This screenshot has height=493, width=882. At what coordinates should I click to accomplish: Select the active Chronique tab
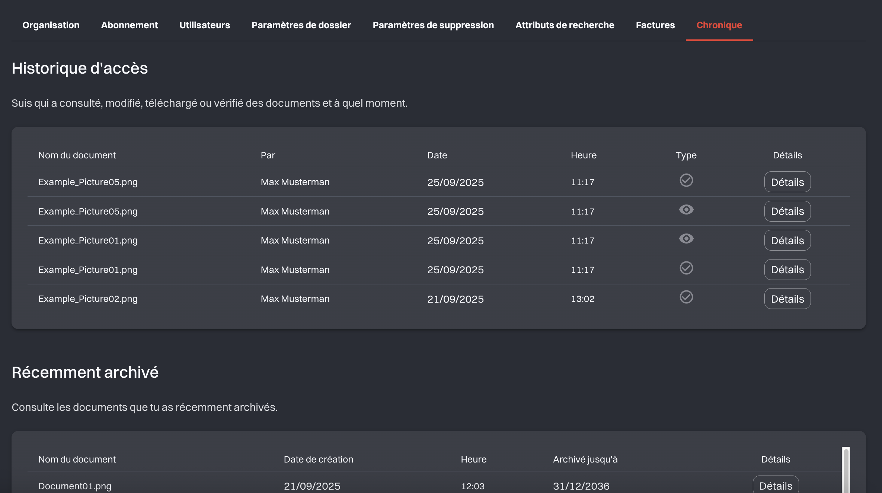pyautogui.click(x=719, y=25)
